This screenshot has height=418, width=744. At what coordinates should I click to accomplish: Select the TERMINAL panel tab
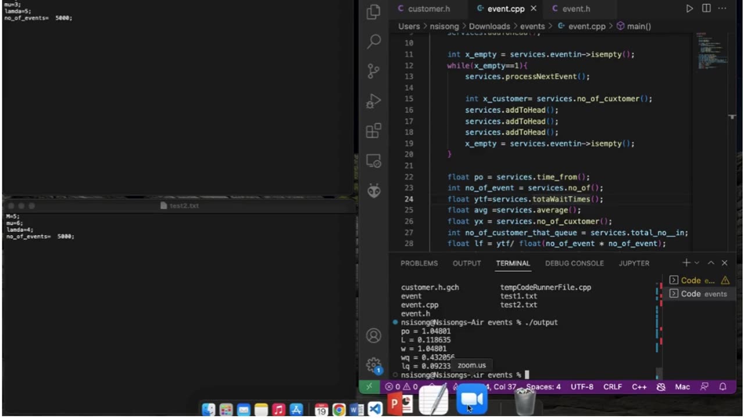[513, 263]
